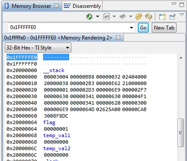This screenshot has width=187, height=161.
Task: Click the load memory document icon
Action: (x=106, y=16)
